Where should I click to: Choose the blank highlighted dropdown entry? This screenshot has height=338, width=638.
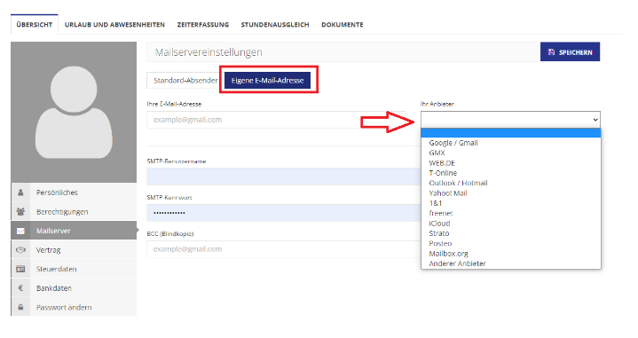coord(510,133)
